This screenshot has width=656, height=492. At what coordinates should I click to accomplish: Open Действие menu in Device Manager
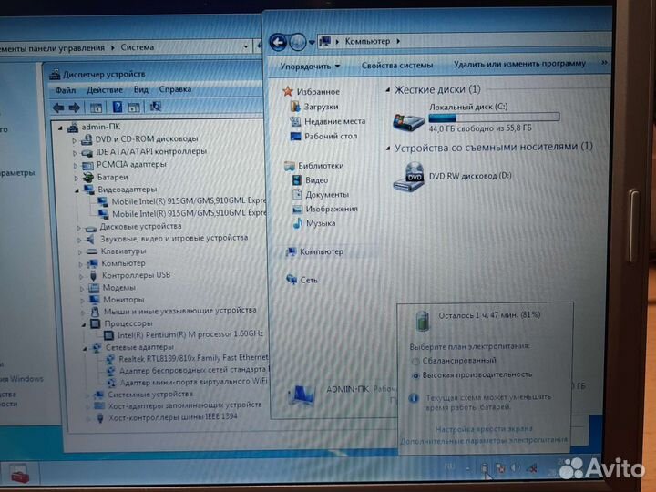[105, 90]
